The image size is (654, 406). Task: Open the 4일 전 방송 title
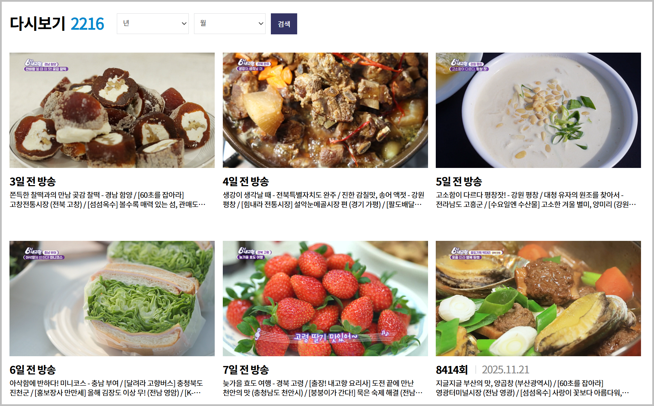(246, 182)
